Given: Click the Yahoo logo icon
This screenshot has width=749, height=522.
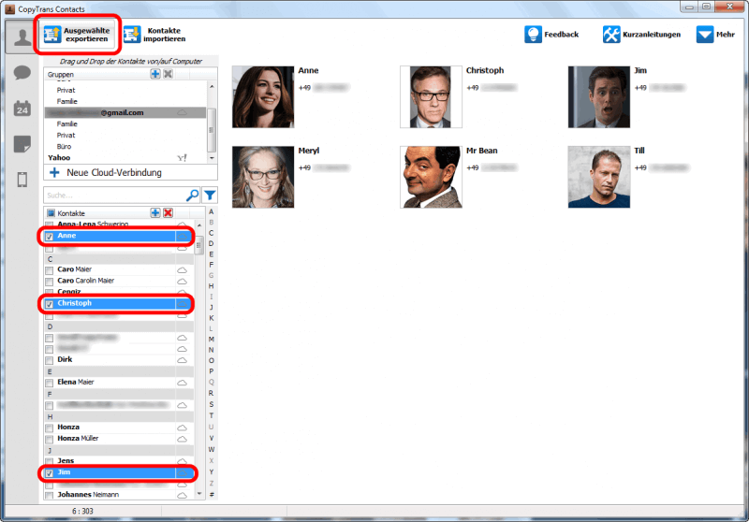Looking at the screenshot, I should (x=182, y=157).
